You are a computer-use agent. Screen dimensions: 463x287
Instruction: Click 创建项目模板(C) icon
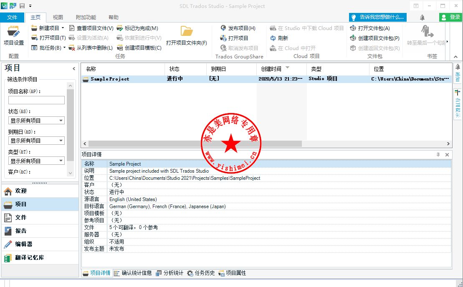click(x=119, y=48)
